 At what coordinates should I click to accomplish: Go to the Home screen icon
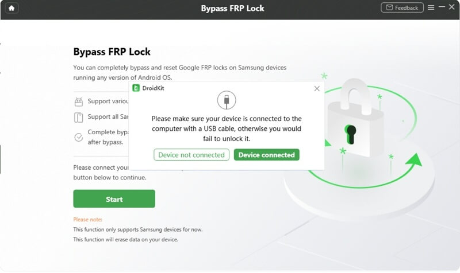pyautogui.click(x=11, y=8)
